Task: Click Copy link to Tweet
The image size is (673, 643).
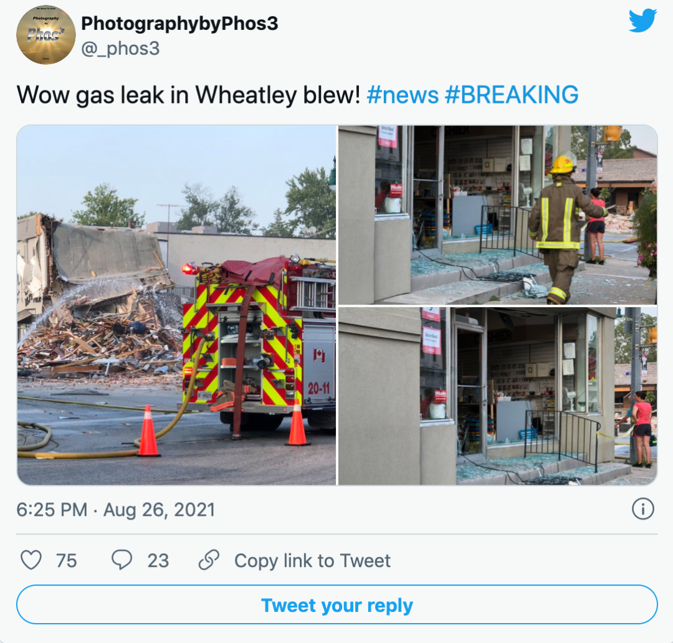Action: (312, 561)
